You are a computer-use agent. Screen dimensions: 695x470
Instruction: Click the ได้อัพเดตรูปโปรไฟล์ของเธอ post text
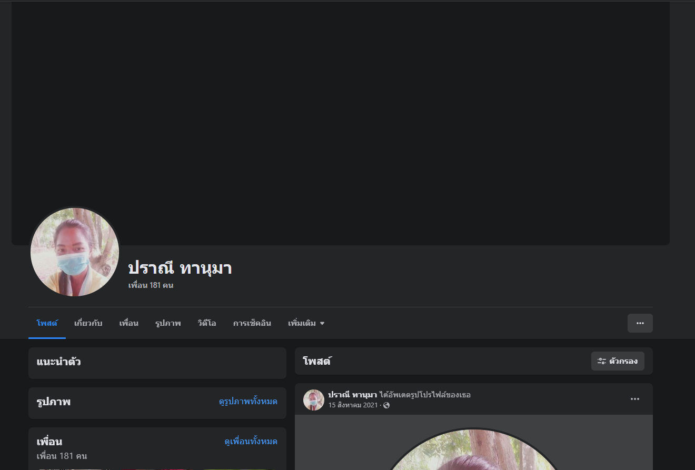[x=425, y=395]
